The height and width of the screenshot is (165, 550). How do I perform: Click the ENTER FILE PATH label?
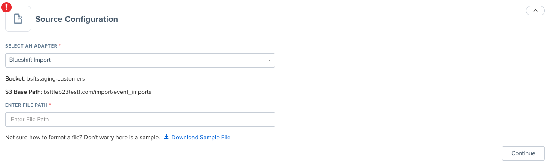[26, 105]
